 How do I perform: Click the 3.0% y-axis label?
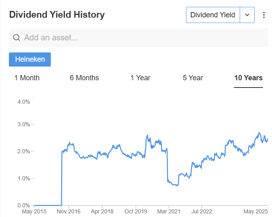tap(24, 125)
